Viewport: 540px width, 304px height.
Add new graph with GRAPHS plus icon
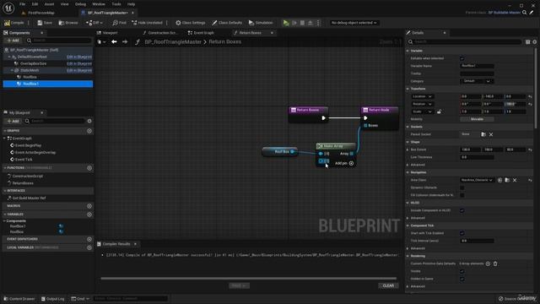89,131
